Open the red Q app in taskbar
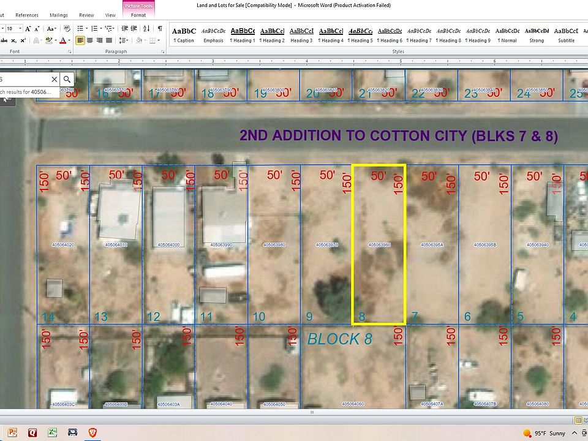This screenshot has width=588, height=441. (32, 433)
